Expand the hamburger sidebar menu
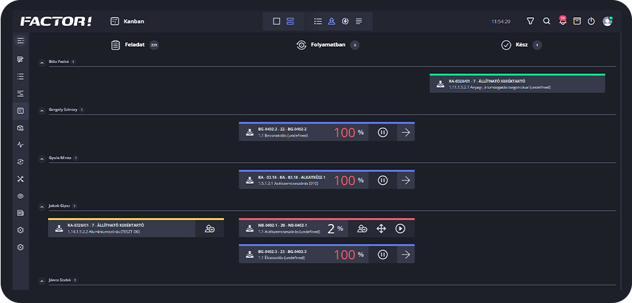The image size is (632, 303). click(x=20, y=41)
